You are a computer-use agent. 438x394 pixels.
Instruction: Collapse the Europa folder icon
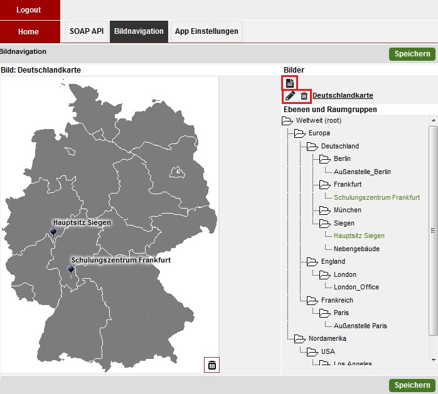click(300, 133)
